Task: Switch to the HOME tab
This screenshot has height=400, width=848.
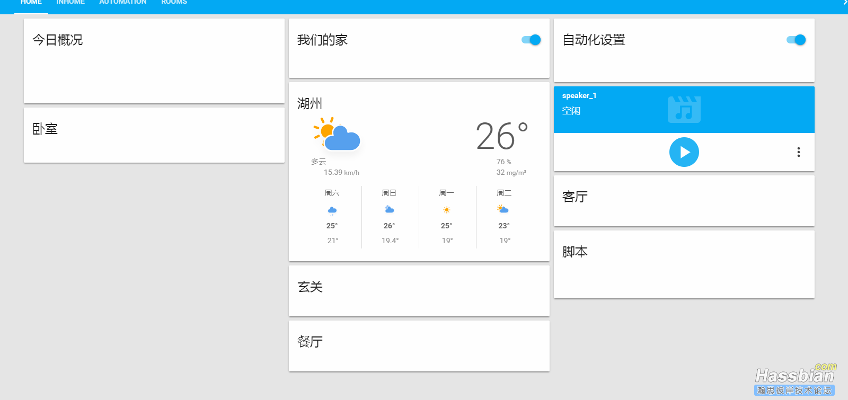Action: point(31,3)
